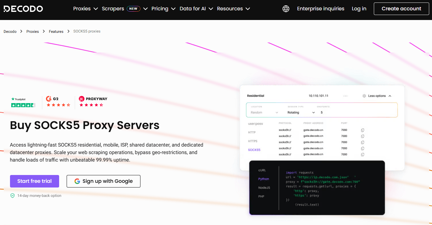
Task: Click the Buy SOCKS5 Proxy Servers heading
Action: [85, 125]
